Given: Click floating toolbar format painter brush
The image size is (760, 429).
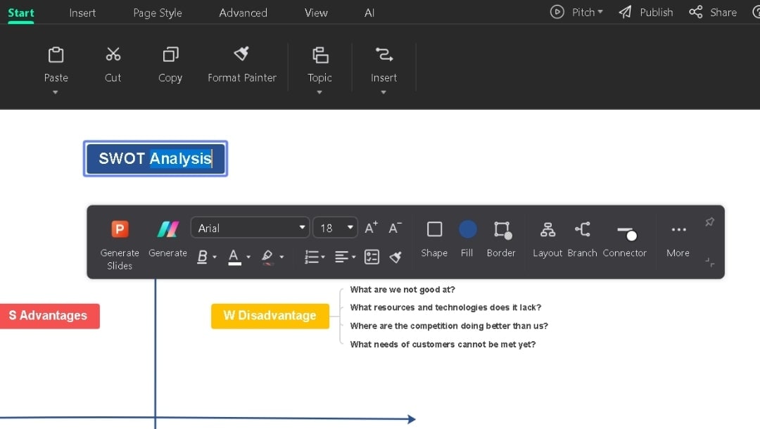Looking at the screenshot, I should click(395, 257).
